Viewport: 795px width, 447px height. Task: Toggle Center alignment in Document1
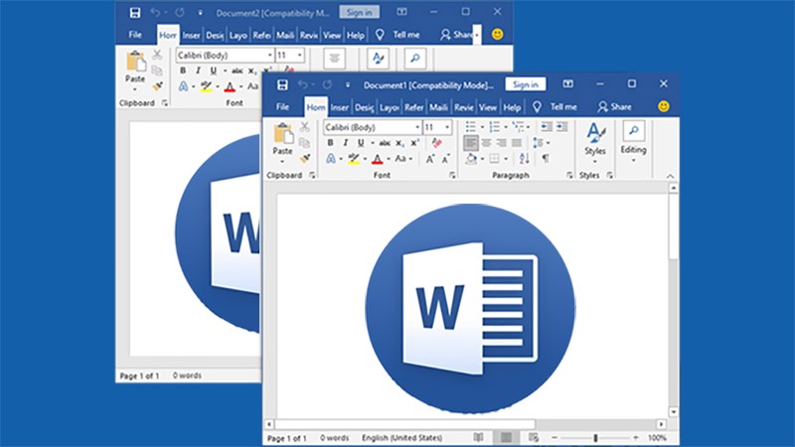pos(486,143)
